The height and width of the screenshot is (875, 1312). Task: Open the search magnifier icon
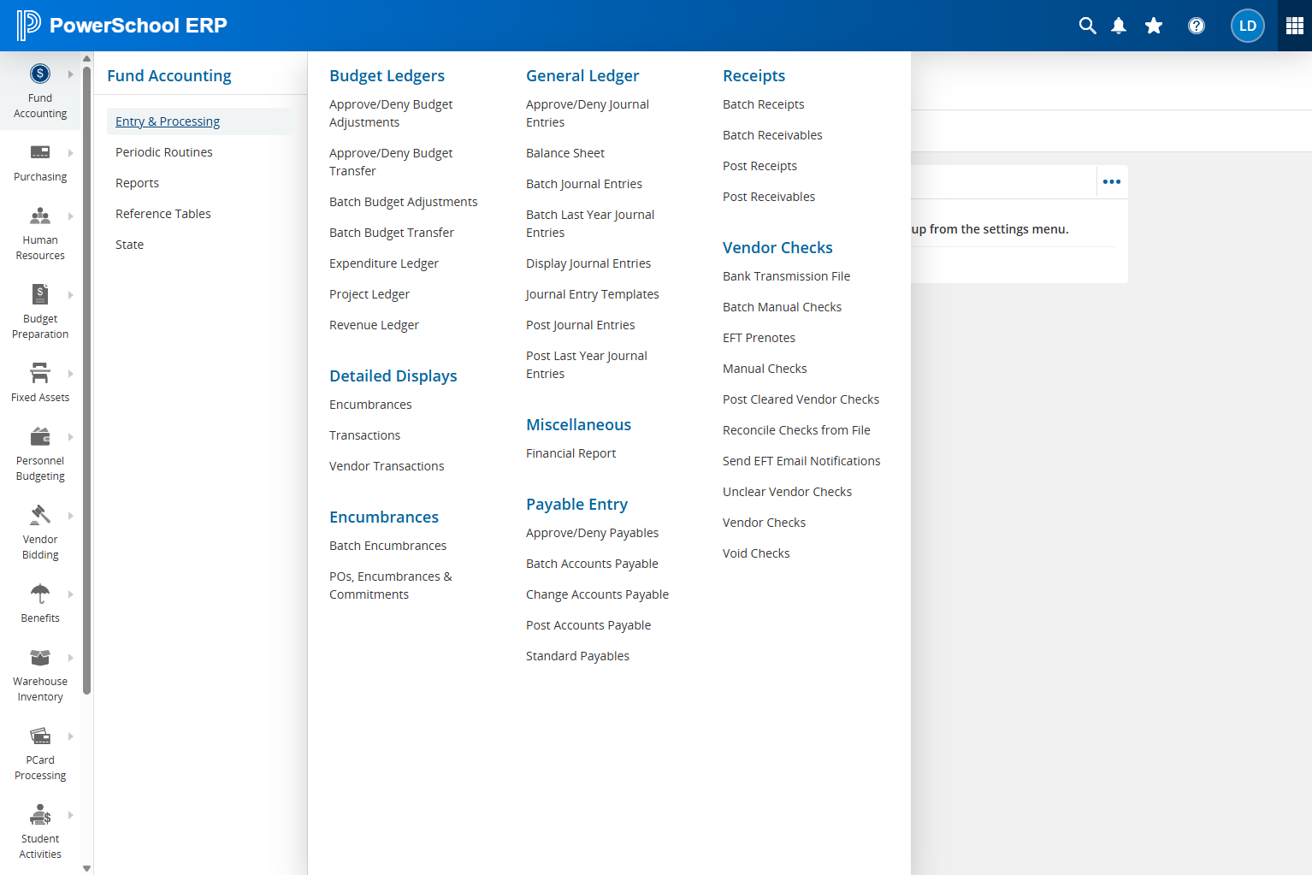tap(1087, 26)
